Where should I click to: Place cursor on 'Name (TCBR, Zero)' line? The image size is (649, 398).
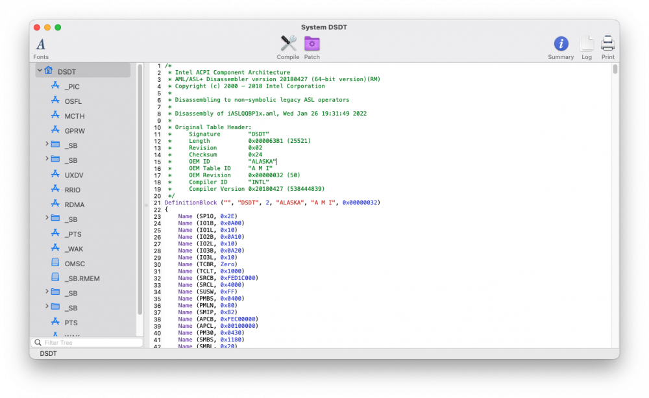pyautogui.click(x=208, y=264)
